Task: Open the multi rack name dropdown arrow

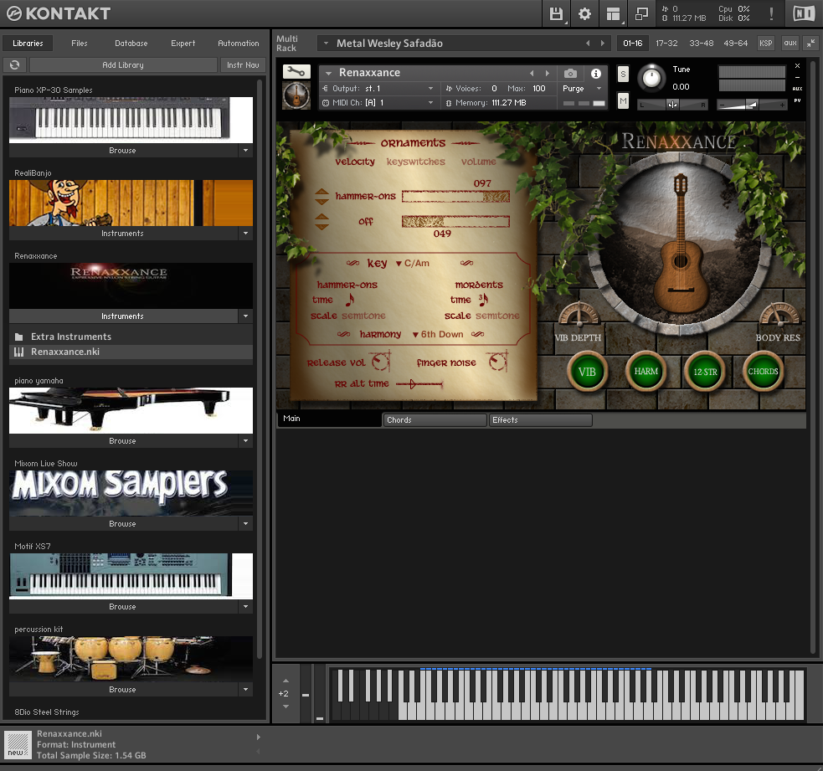Action: click(326, 43)
